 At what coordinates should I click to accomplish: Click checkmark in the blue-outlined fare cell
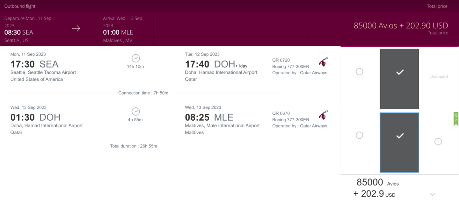(400, 136)
